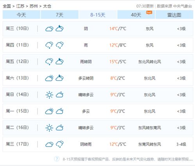195x166 pixels.
Task: Go to 苏州 in the breadcrumb
Action: pos(34,6)
